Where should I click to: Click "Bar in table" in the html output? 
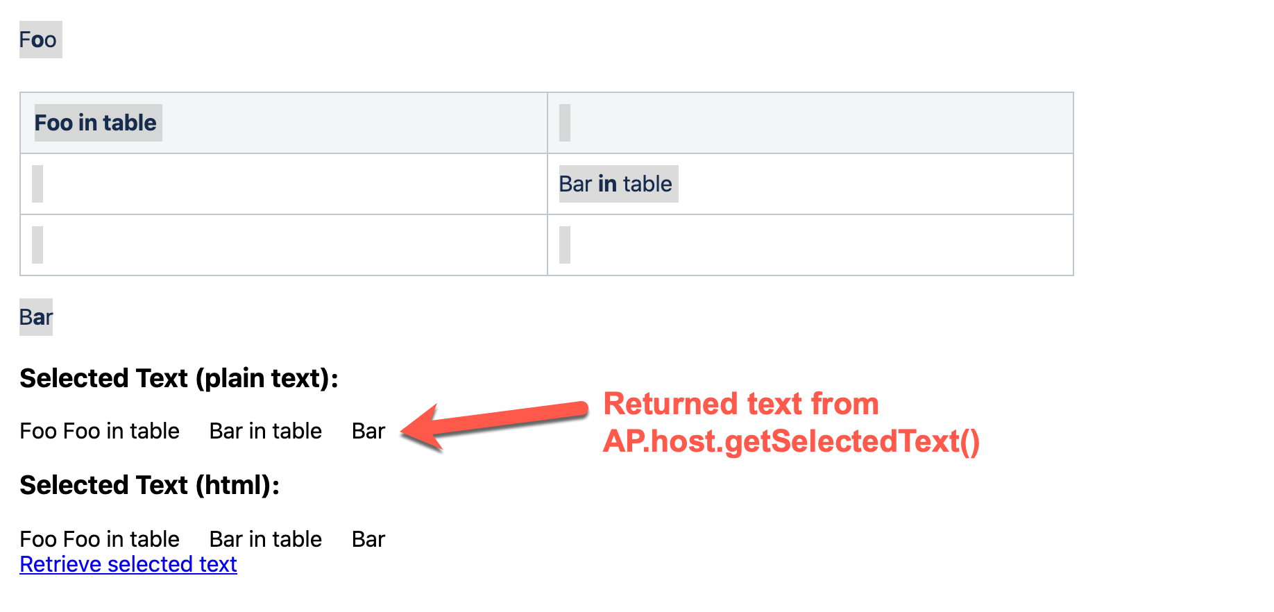(x=266, y=539)
